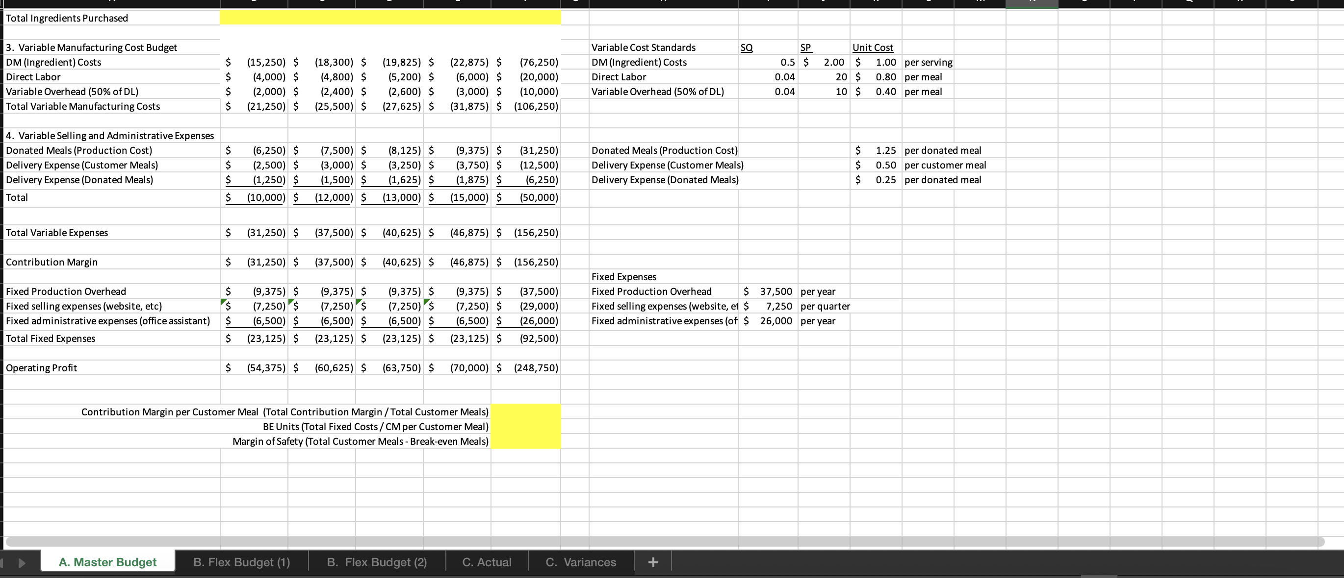This screenshot has height=578, width=1344.
Task: Switch to the "B. Flex Budget (1)" sheet tab
Action: pyautogui.click(x=241, y=562)
